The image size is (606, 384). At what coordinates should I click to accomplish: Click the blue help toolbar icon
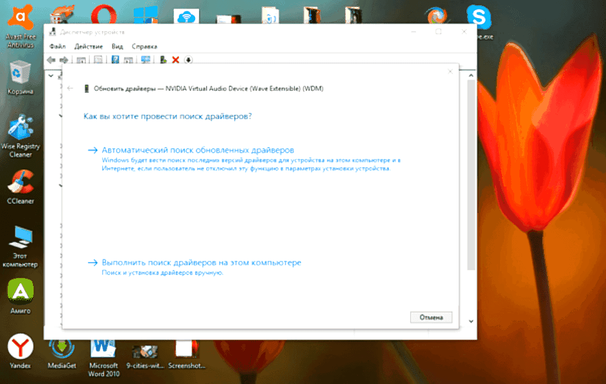coord(116,60)
